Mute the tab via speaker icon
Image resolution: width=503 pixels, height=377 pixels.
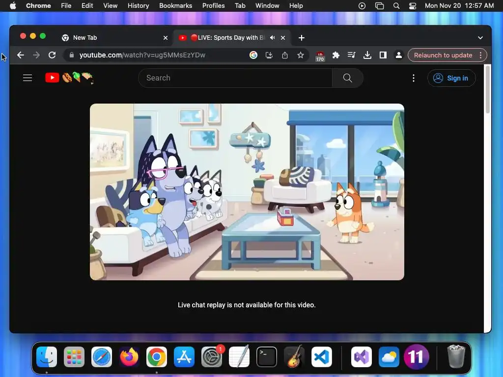point(272,38)
